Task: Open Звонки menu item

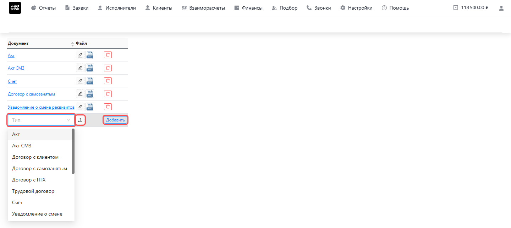Action: click(319, 8)
